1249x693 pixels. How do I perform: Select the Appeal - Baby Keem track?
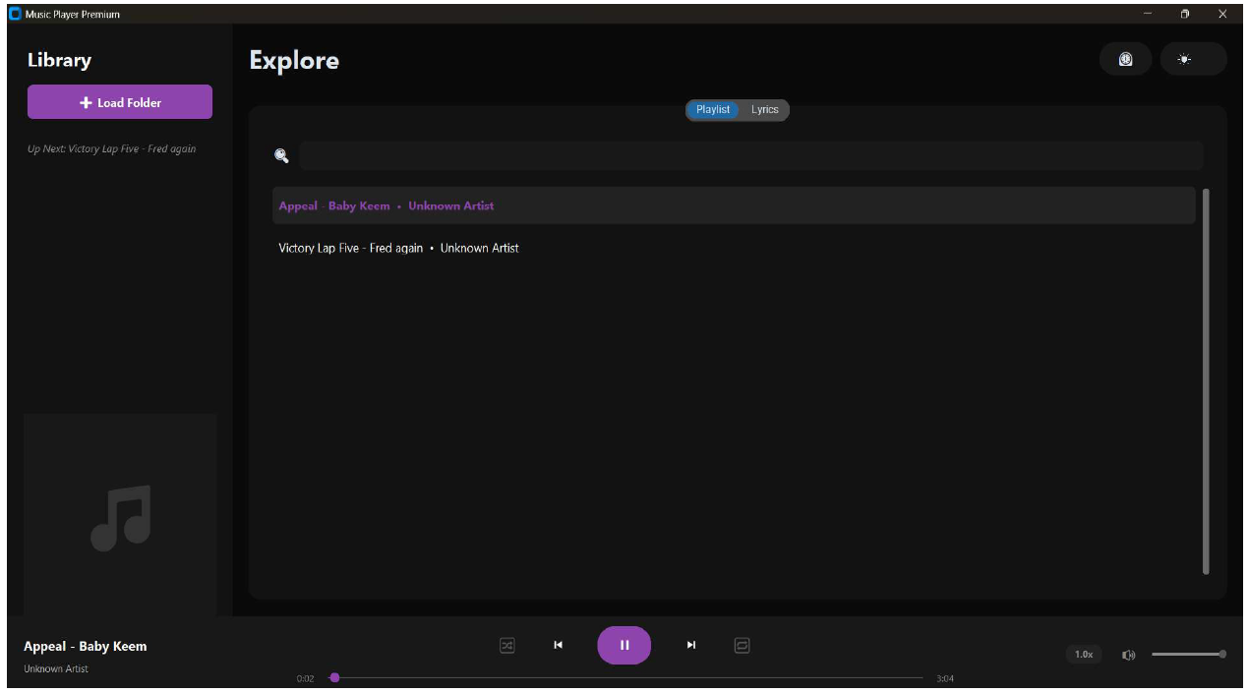coord(734,205)
